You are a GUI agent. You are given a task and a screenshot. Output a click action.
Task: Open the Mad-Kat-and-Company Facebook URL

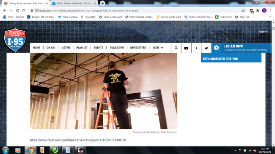click(x=78, y=140)
